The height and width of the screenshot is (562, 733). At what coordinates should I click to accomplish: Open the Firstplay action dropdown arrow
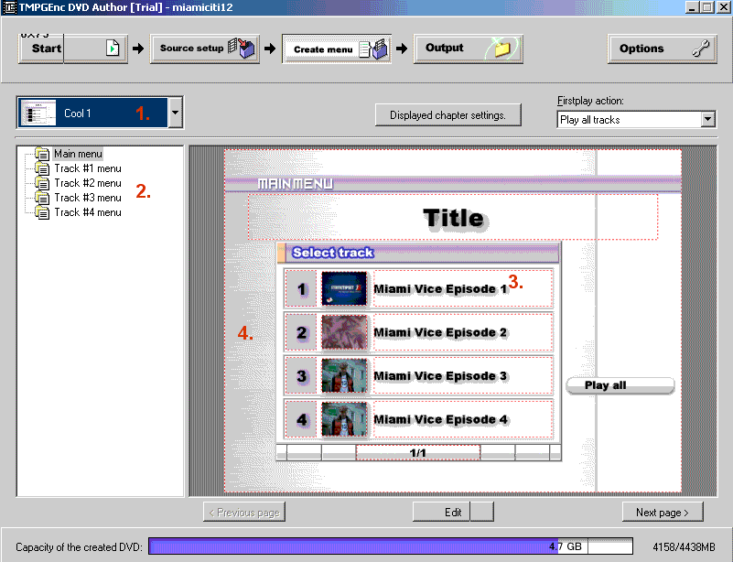click(x=708, y=120)
